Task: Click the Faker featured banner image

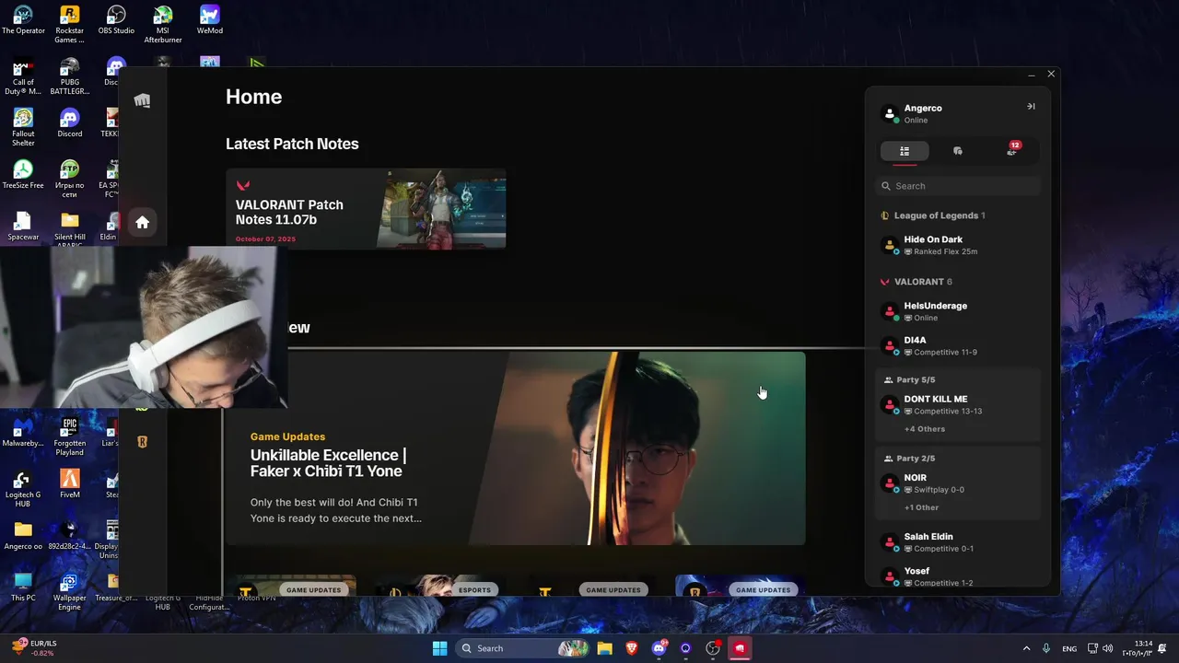Action: (x=636, y=448)
